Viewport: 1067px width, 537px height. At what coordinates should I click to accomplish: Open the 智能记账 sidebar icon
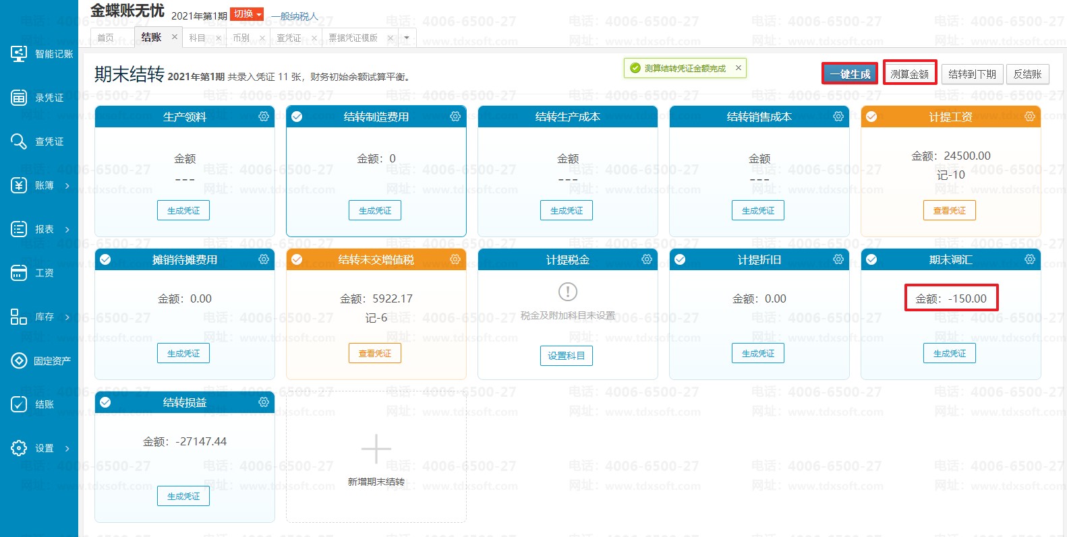coord(19,54)
